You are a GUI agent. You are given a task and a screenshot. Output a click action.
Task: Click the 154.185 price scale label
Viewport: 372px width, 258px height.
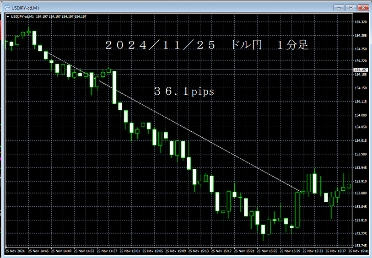(x=361, y=75)
